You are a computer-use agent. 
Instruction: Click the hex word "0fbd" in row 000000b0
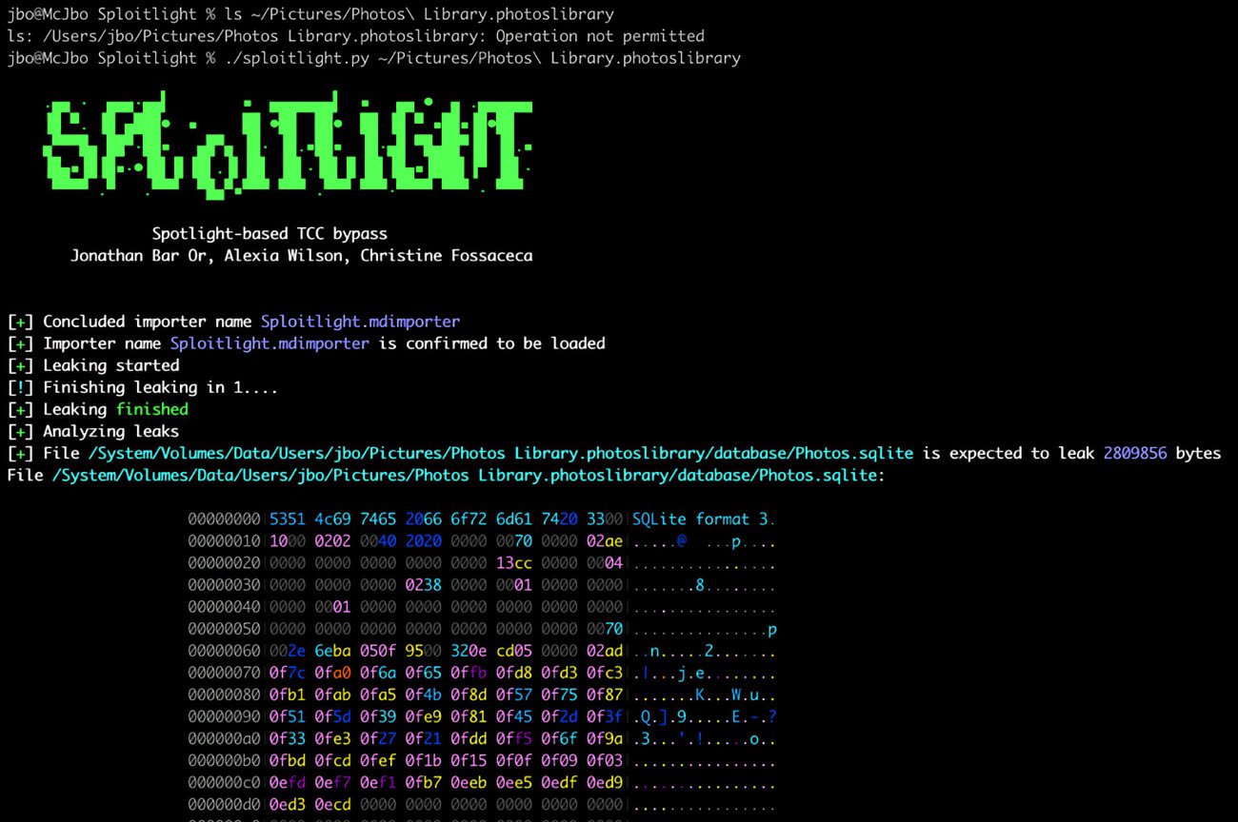288,762
